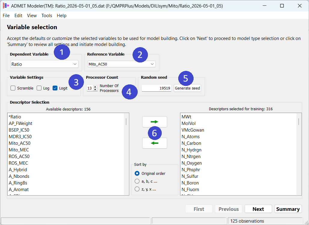Open the View menu
The height and width of the screenshot is (225, 309).
click(32, 16)
